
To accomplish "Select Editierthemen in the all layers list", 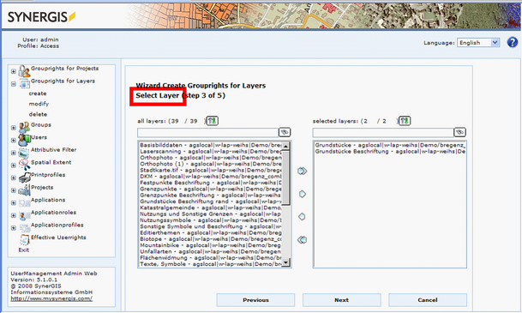I will pyautogui.click(x=211, y=232).
